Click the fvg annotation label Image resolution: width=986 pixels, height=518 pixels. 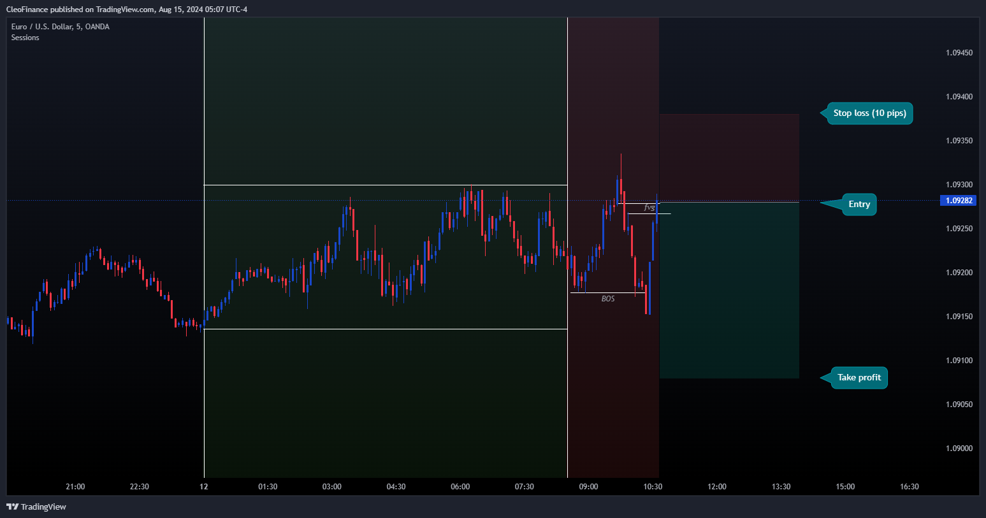click(x=649, y=208)
